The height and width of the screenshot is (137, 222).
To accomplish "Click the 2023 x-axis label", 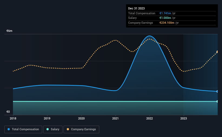I will [184, 118].
